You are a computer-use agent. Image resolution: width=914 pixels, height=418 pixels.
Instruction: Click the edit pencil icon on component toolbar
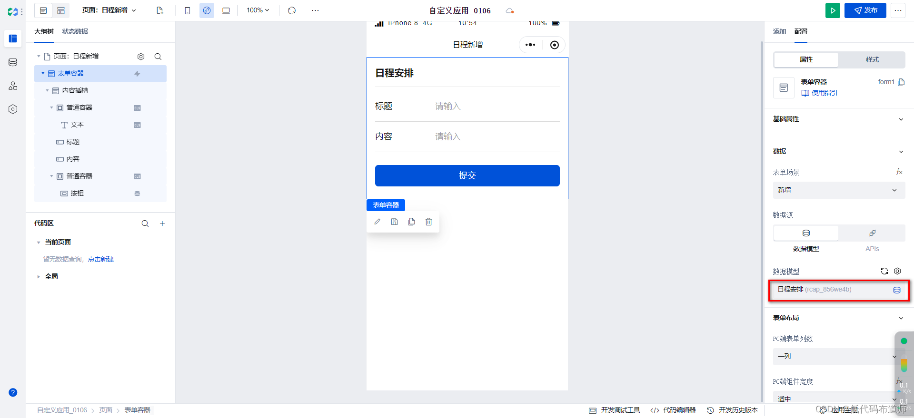377,222
